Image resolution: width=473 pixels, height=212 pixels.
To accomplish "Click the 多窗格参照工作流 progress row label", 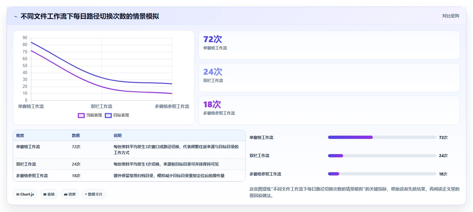I will (x=265, y=174).
